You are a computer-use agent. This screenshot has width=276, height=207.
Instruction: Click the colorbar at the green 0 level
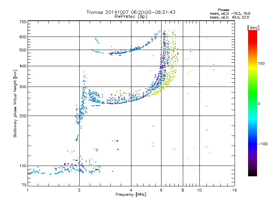pyautogui.click(x=253, y=103)
